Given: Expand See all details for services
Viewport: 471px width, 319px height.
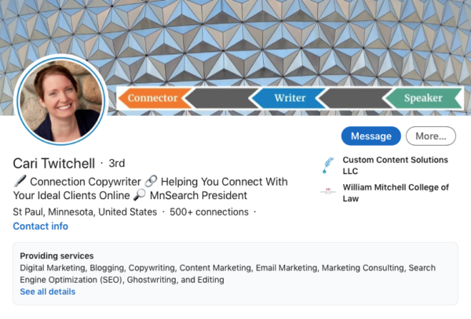Looking at the screenshot, I should coord(48,292).
